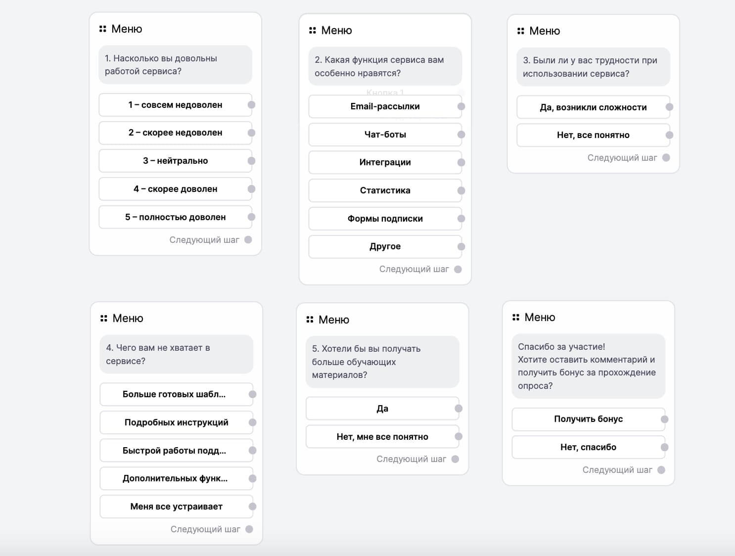Image resolution: width=735 pixels, height=556 pixels.
Task: Click "Нет, спасибо" button
Action: point(589,447)
